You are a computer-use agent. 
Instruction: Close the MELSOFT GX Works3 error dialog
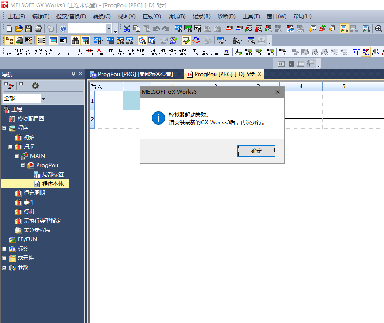pos(278,92)
